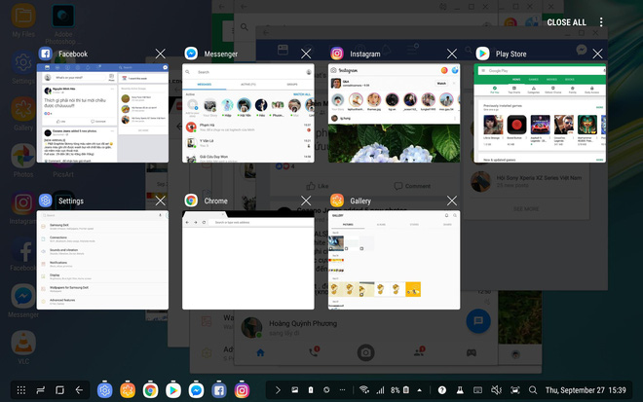Image resolution: width=643 pixels, height=402 pixels.
Task: Switch to the Messenger recent app card
Action: point(248,113)
